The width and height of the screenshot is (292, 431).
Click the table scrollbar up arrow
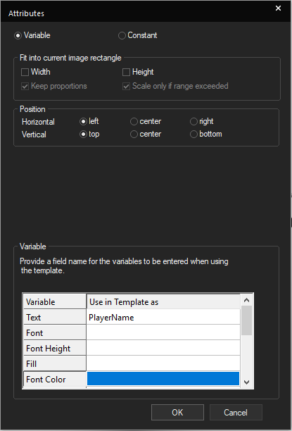pyautogui.click(x=247, y=300)
